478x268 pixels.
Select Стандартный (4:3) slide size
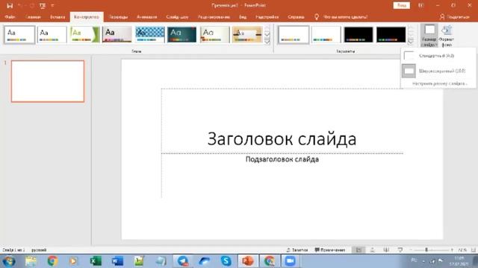[x=438, y=56]
